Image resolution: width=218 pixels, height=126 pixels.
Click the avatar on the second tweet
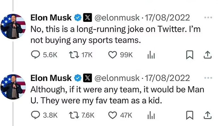[13, 86]
